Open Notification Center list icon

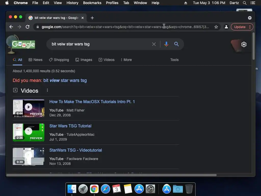click(x=253, y=3)
